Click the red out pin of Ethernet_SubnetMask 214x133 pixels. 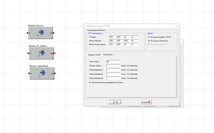pyautogui.click(x=55, y=74)
